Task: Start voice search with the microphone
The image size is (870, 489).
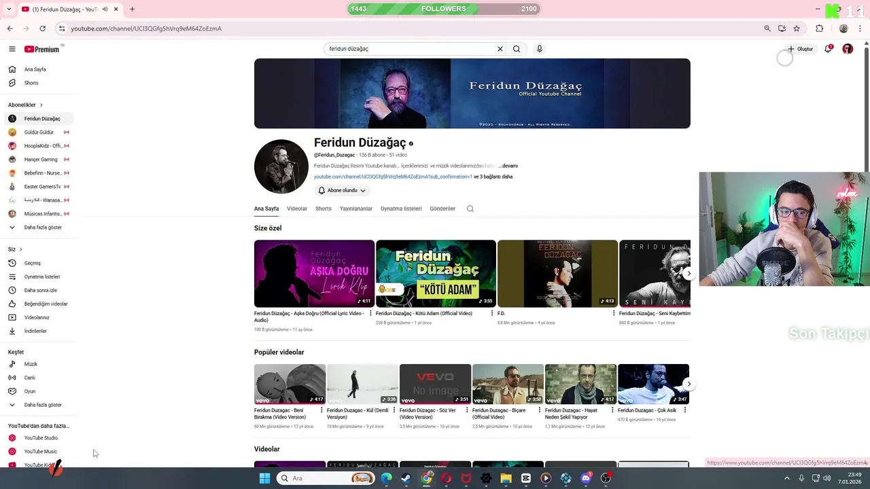Action: pos(540,49)
